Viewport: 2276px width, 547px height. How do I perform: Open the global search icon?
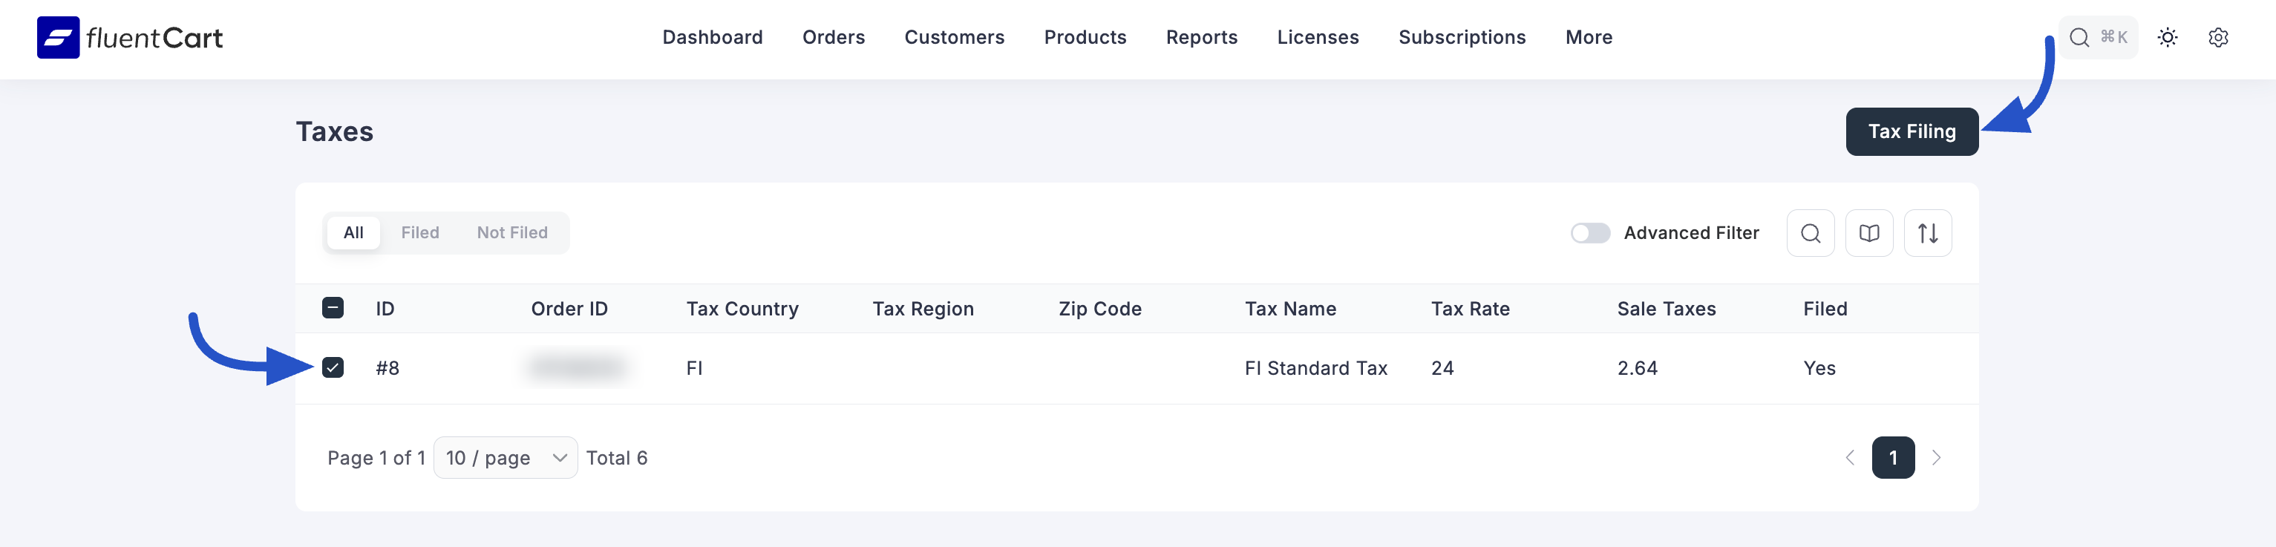[x=2079, y=37]
